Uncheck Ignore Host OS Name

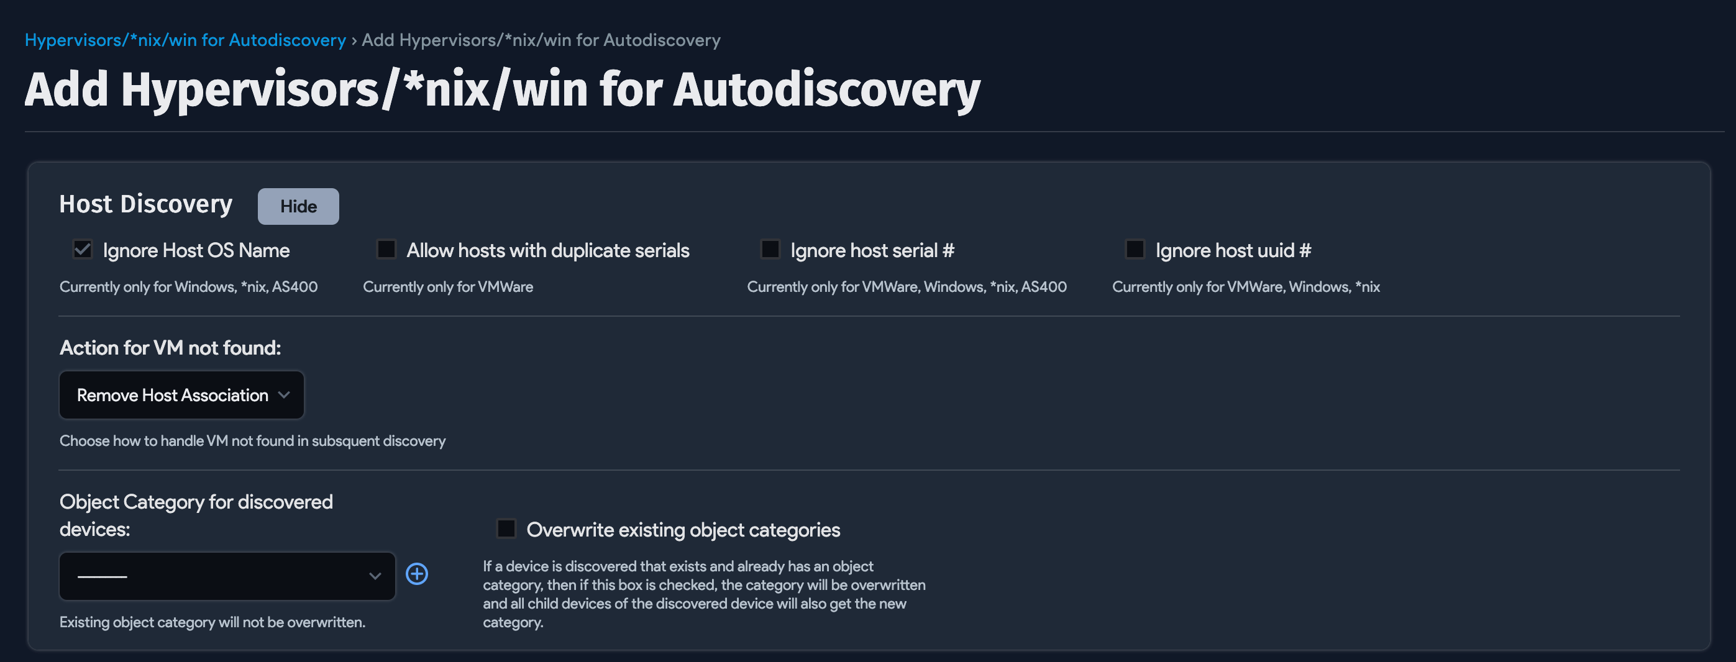pos(82,249)
